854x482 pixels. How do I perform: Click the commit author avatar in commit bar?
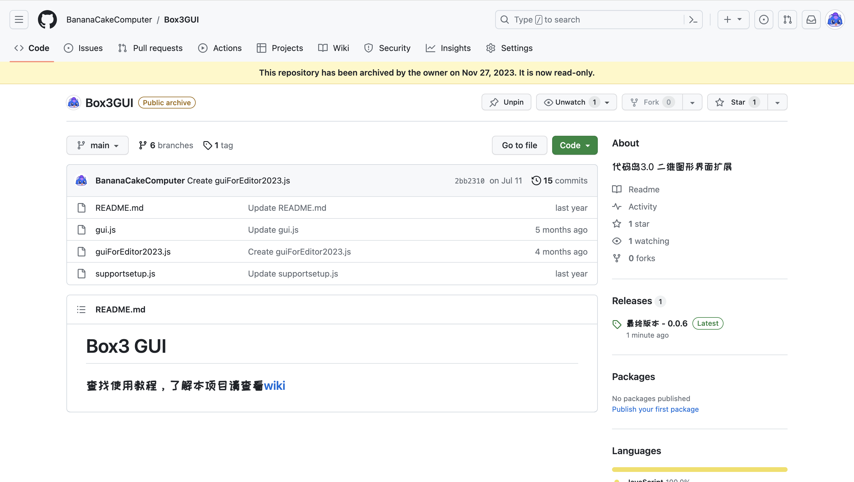coord(81,181)
